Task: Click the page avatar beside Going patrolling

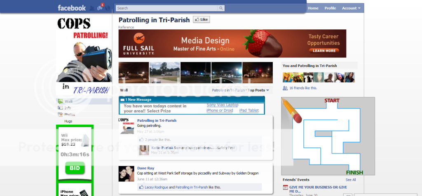Action: coord(127,126)
